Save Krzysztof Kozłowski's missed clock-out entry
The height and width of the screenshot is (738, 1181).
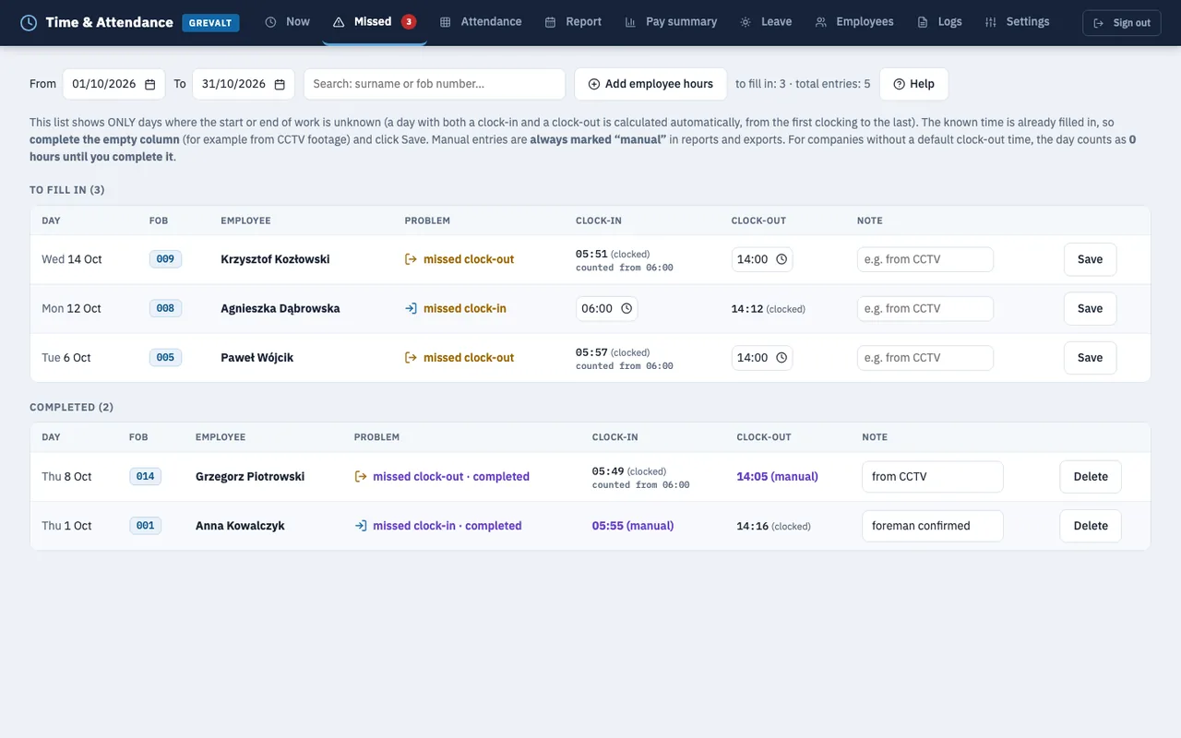coord(1090,259)
